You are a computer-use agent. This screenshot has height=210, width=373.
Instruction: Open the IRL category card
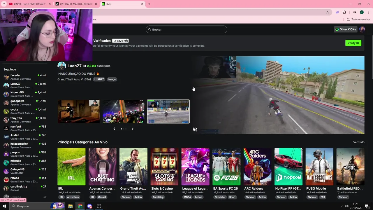[71, 167]
